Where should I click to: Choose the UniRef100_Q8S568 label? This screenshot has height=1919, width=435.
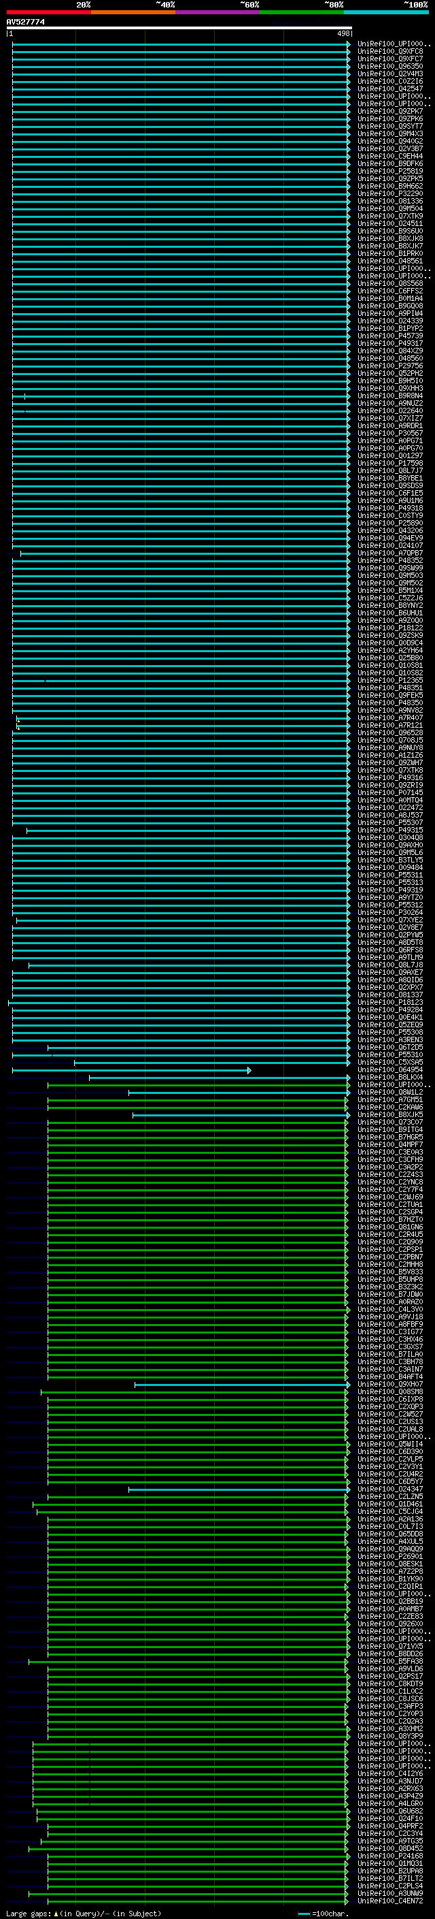(x=390, y=284)
